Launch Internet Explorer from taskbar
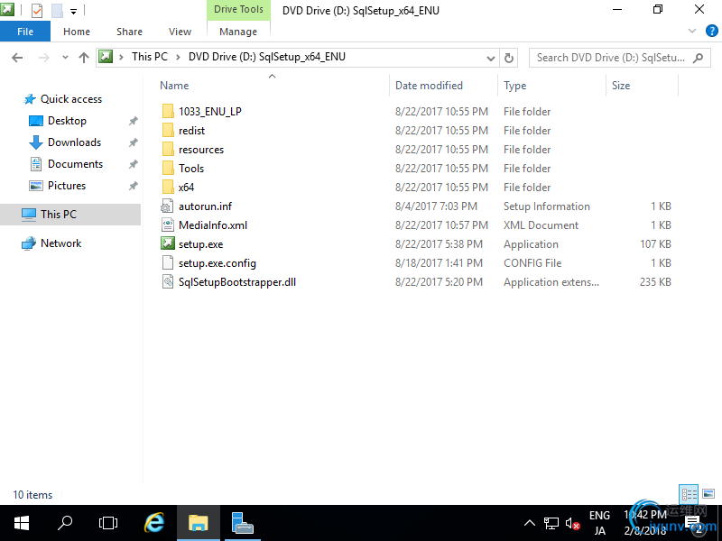722x541 pixels. (x=154, y=523)
